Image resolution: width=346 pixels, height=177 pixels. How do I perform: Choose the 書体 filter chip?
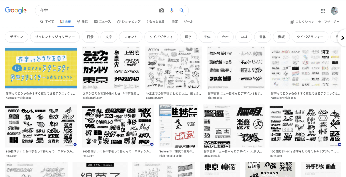click(x=262, y=37)
